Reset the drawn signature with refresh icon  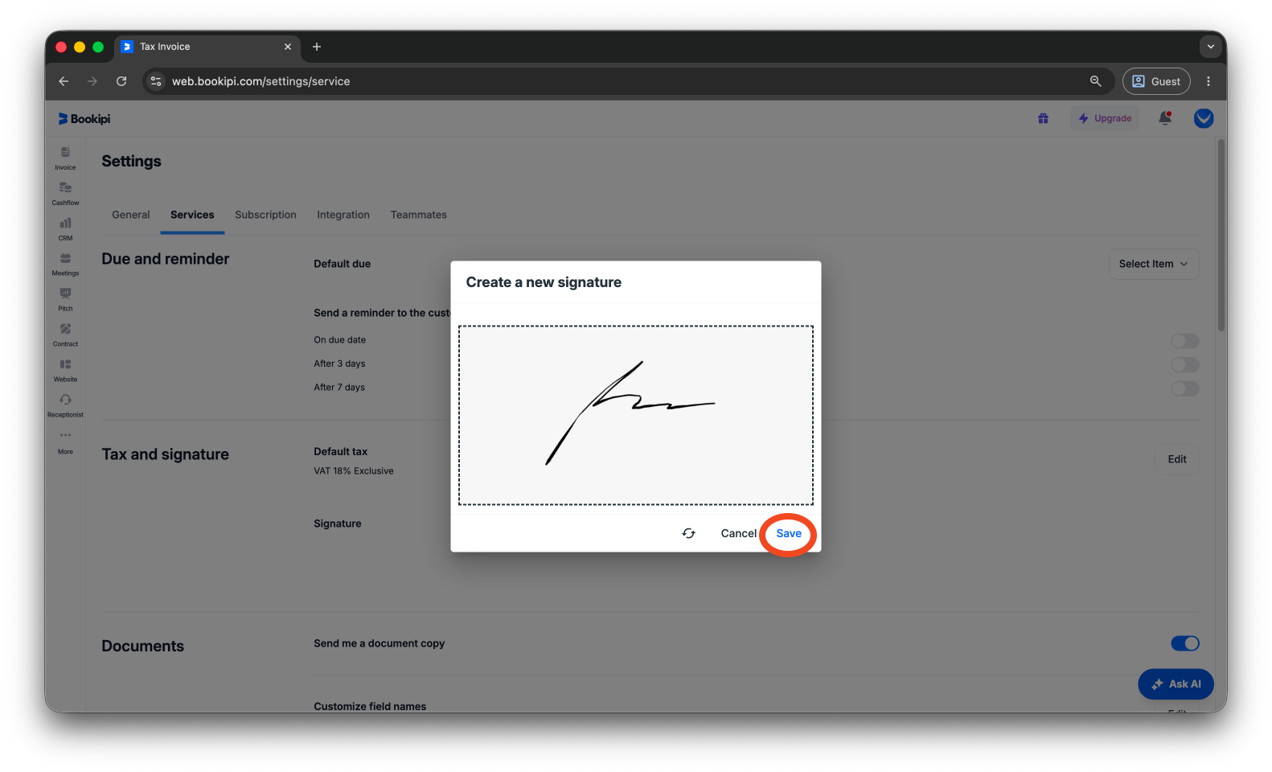click(x=689, y=533)
